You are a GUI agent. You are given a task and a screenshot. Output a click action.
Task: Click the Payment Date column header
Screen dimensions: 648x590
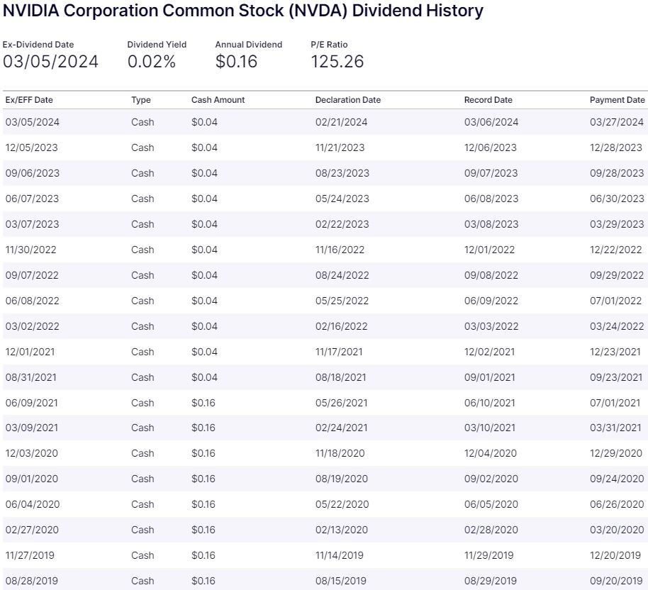(617, 100)
